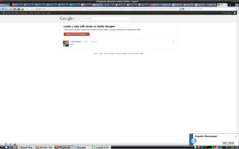
Task: Open Fotky in the Google bar
Action: (31, 13)
